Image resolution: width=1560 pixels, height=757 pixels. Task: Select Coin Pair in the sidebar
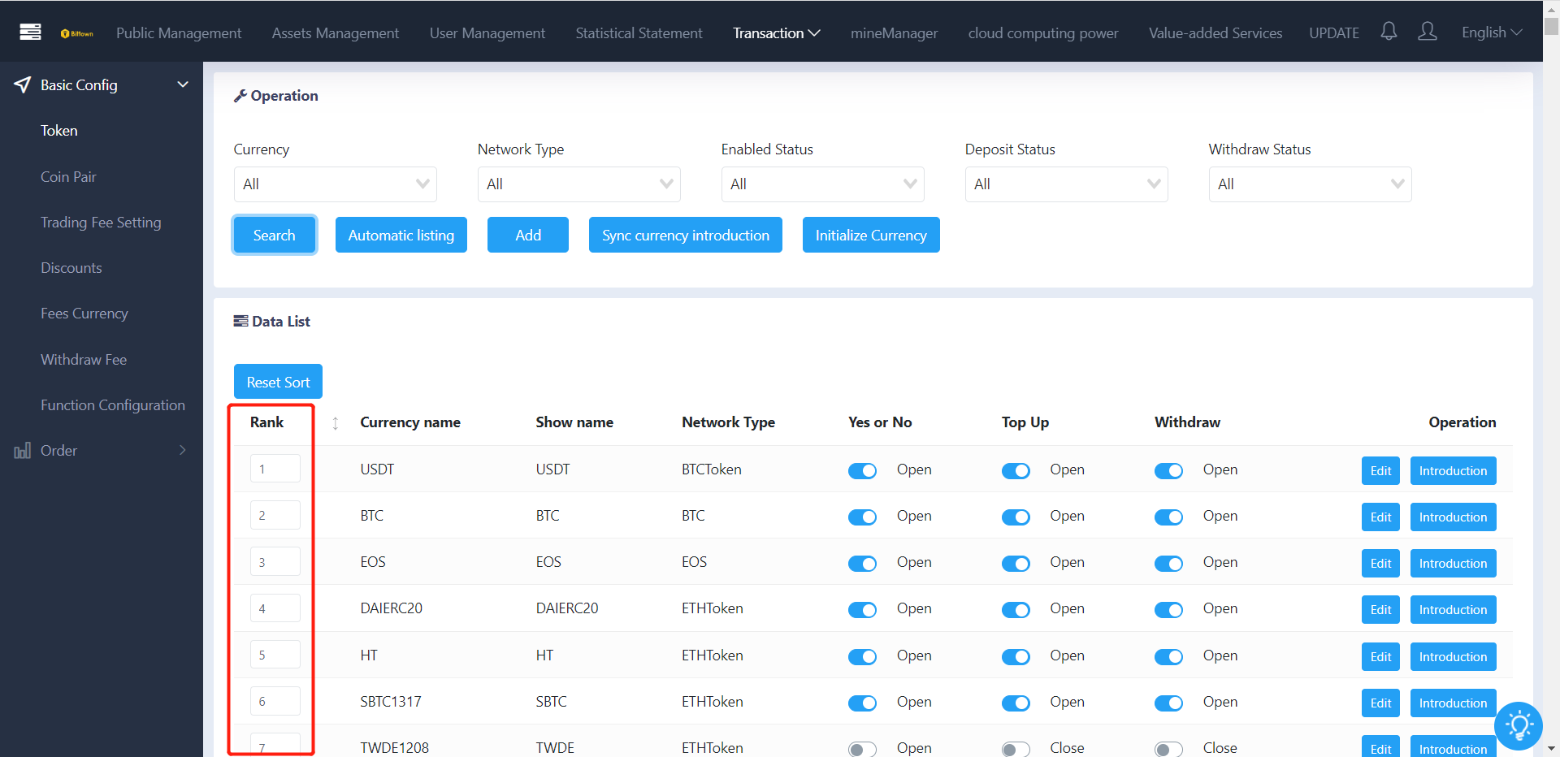[x=68, y=177]
